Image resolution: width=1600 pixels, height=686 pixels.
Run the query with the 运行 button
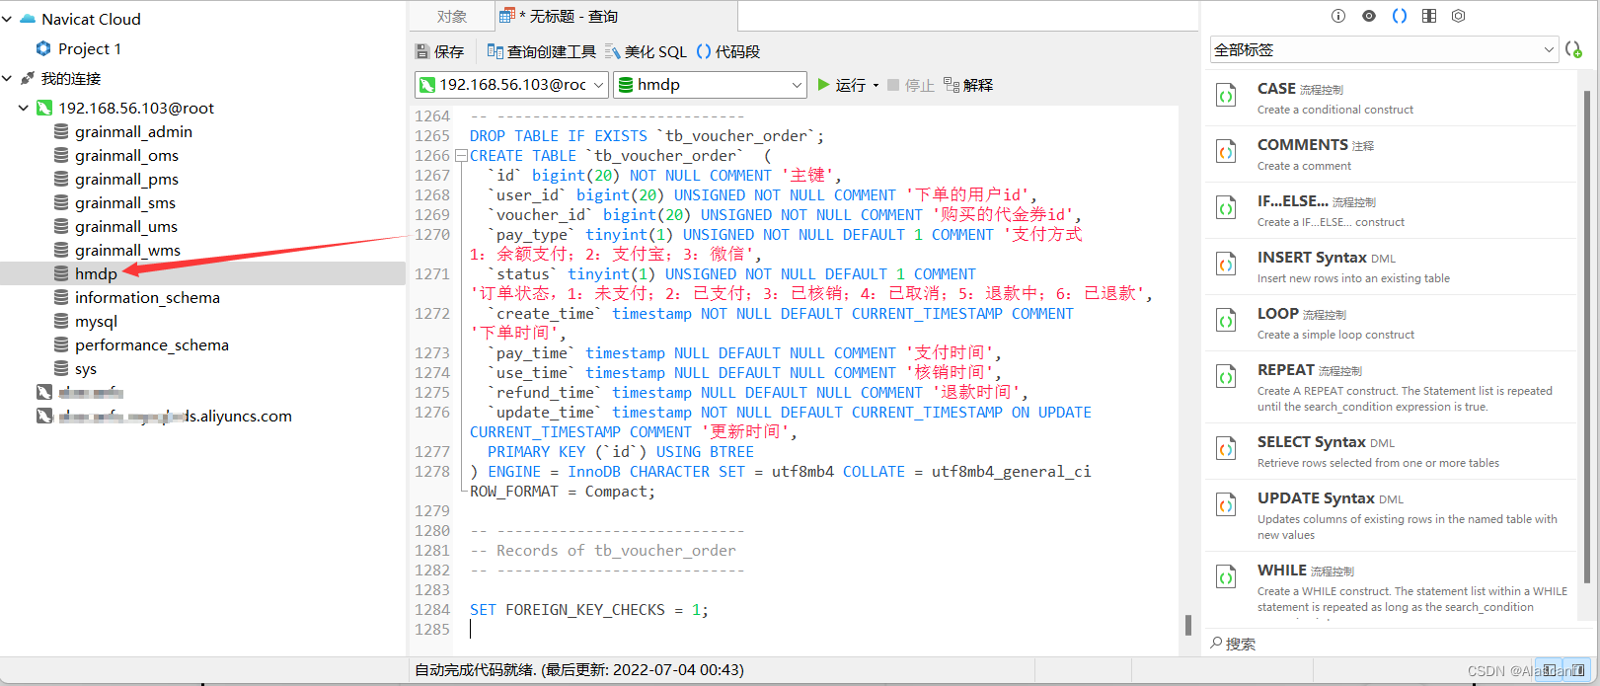(x=841, y=85)
